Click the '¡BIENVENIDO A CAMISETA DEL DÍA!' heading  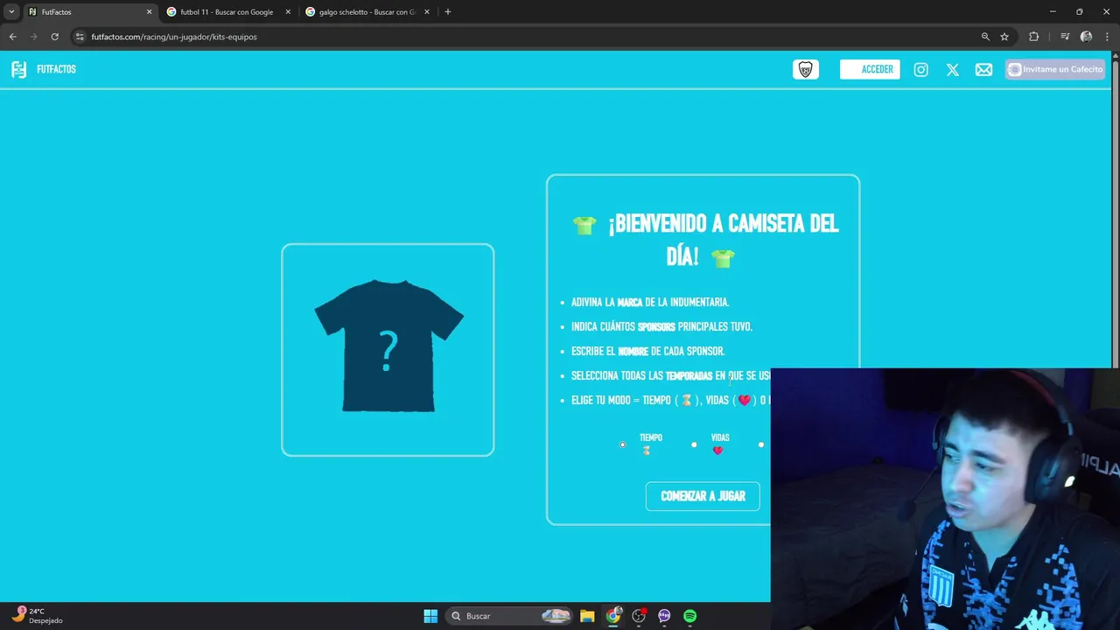click(706, 240)
